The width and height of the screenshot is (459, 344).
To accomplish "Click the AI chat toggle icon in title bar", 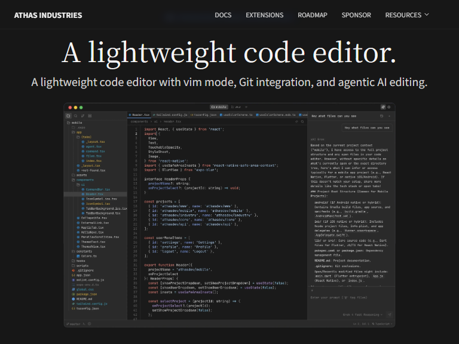I will [x=382, y=107].
